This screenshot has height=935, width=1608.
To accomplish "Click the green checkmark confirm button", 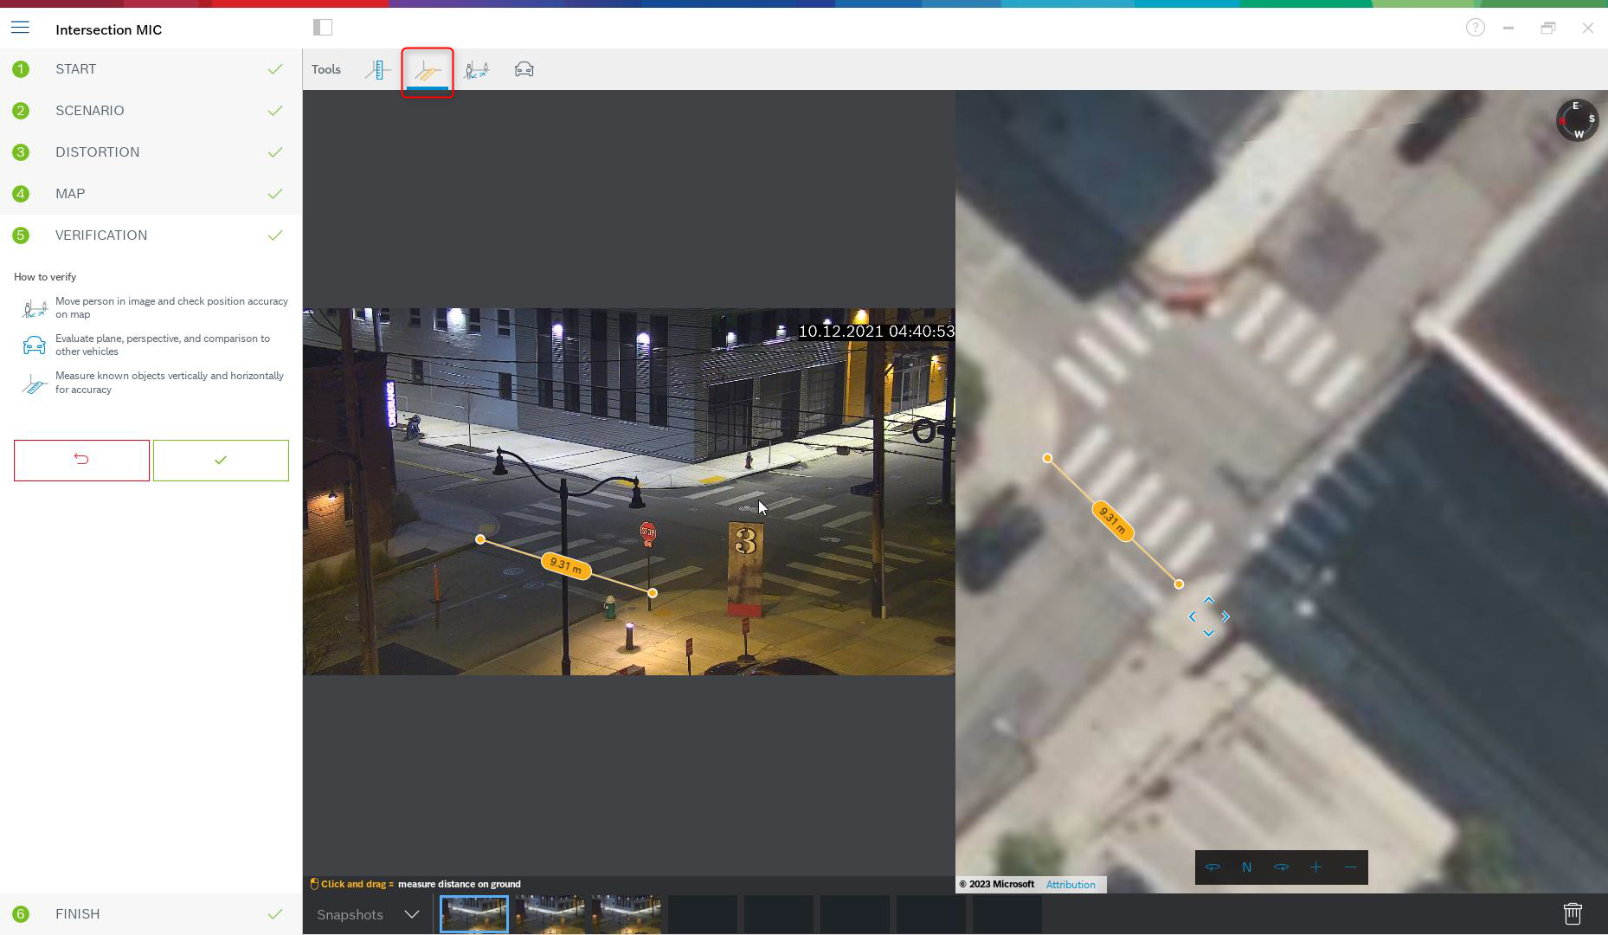I will [221, 461].
